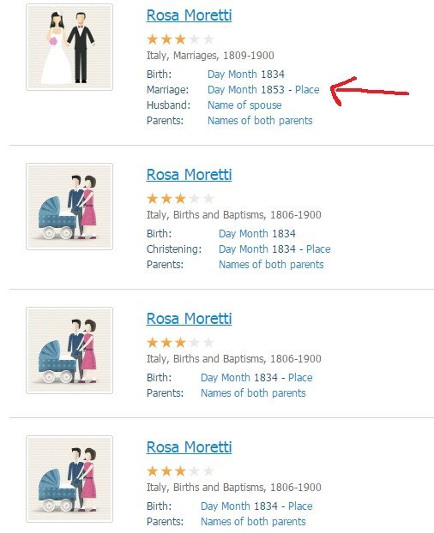Open the second record's baby carriage thumbnail

(x=69, y=207)
